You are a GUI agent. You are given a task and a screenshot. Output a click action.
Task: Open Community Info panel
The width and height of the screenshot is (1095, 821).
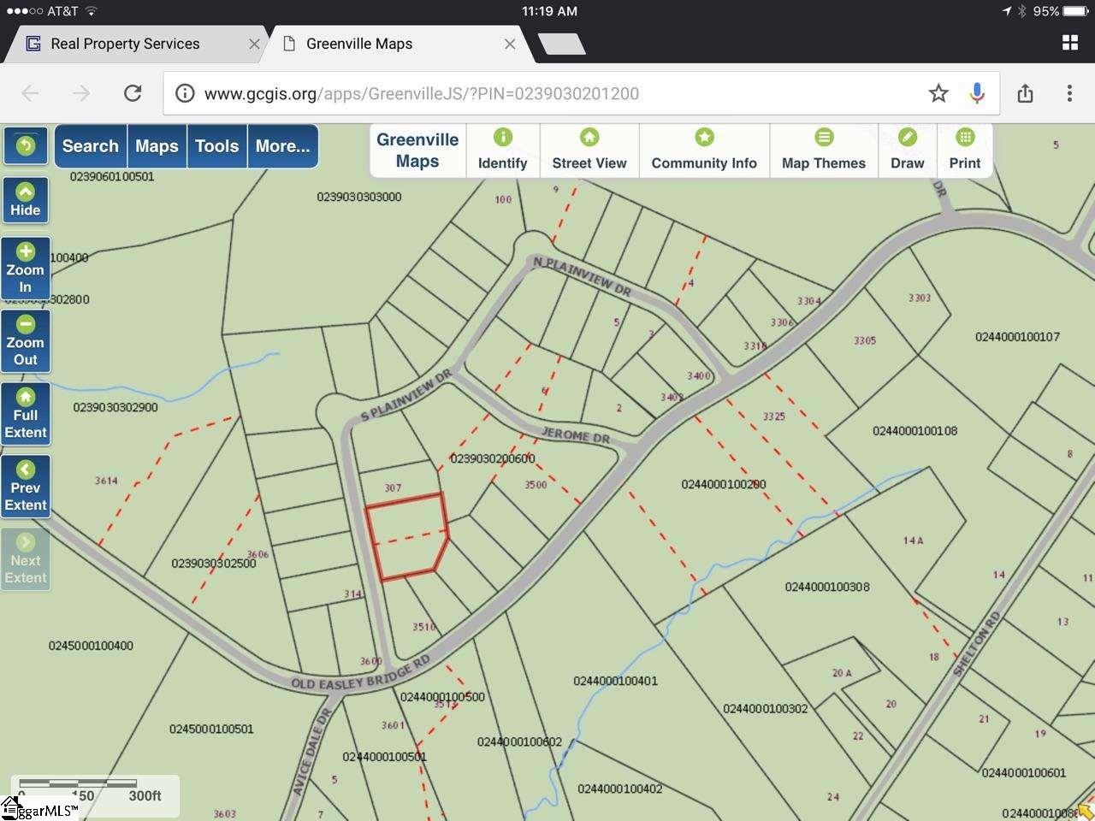click(x=704, y=151)
